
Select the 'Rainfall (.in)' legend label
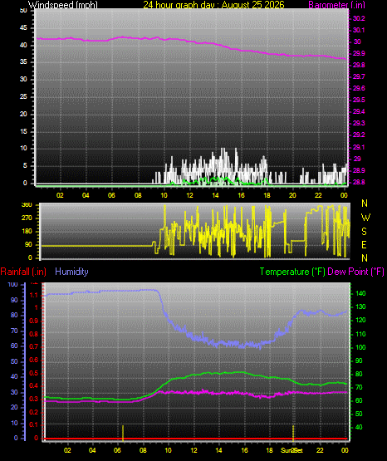(x=23, y=272)
